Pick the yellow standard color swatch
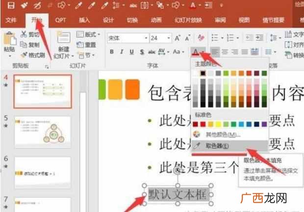 [218, 124]
